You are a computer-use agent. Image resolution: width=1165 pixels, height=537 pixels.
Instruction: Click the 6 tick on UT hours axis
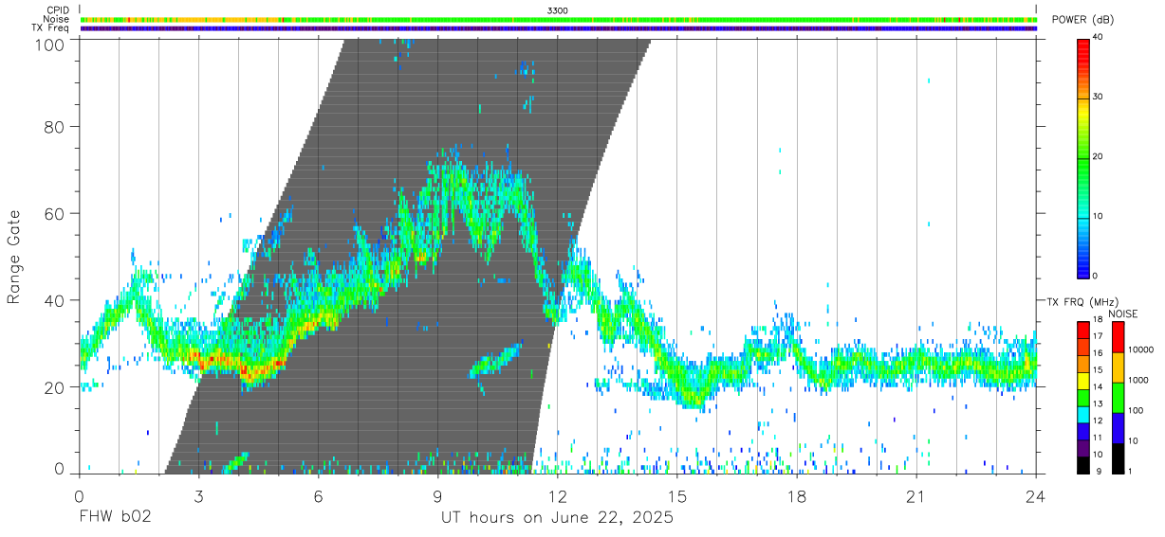[318, 495]
